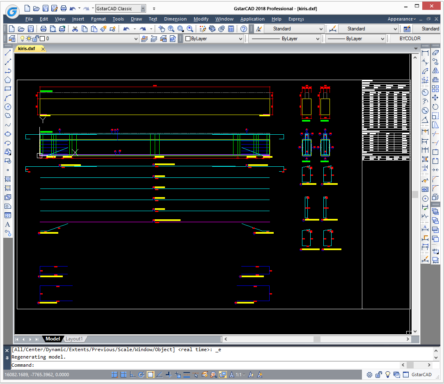Click the Zoom Window icon
The height and width of the screenshot is (384, 444).
pyautogui.click(x=181, y=29)
